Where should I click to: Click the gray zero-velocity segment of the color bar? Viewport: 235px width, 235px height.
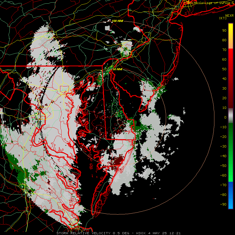coord(231,116)
